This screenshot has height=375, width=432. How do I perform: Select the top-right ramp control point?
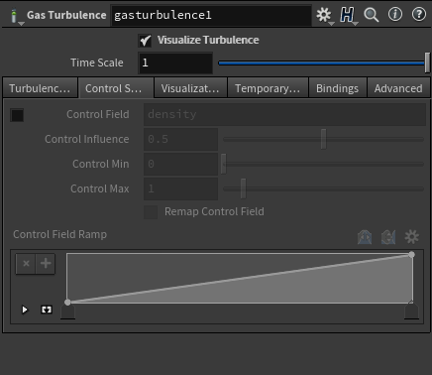(x=411, y=254)
